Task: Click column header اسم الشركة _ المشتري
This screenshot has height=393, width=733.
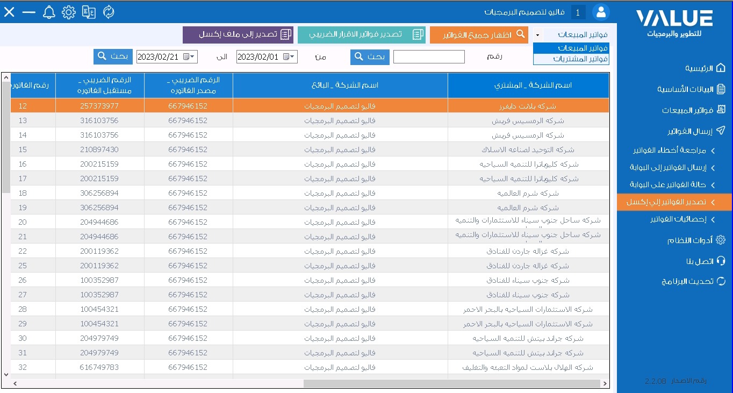Action: (528, 85)
